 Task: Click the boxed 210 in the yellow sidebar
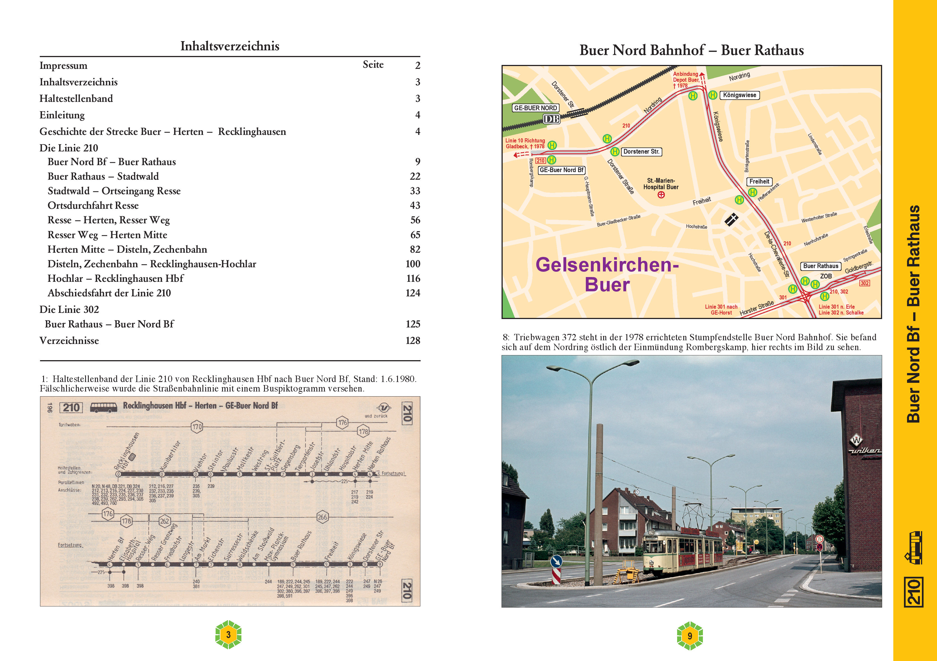914,592
